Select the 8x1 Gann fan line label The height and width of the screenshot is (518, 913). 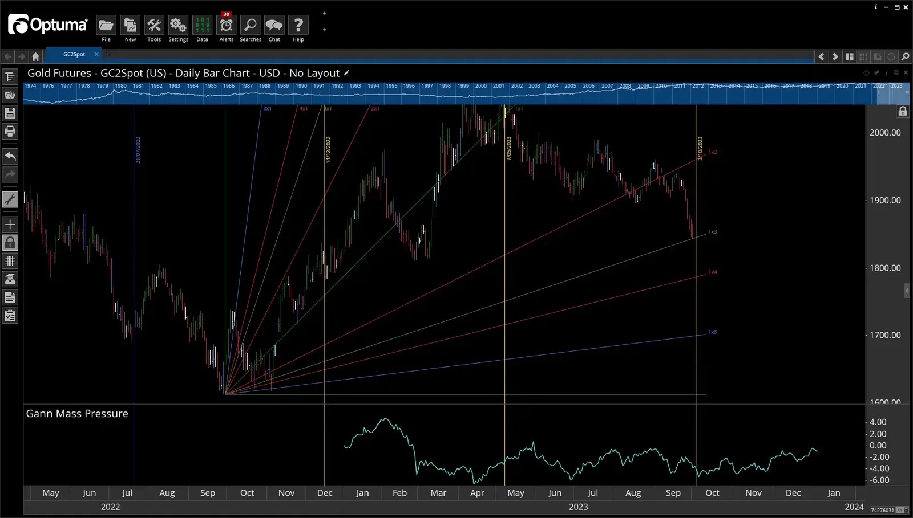pyautogui.click(x=267, y=108)
